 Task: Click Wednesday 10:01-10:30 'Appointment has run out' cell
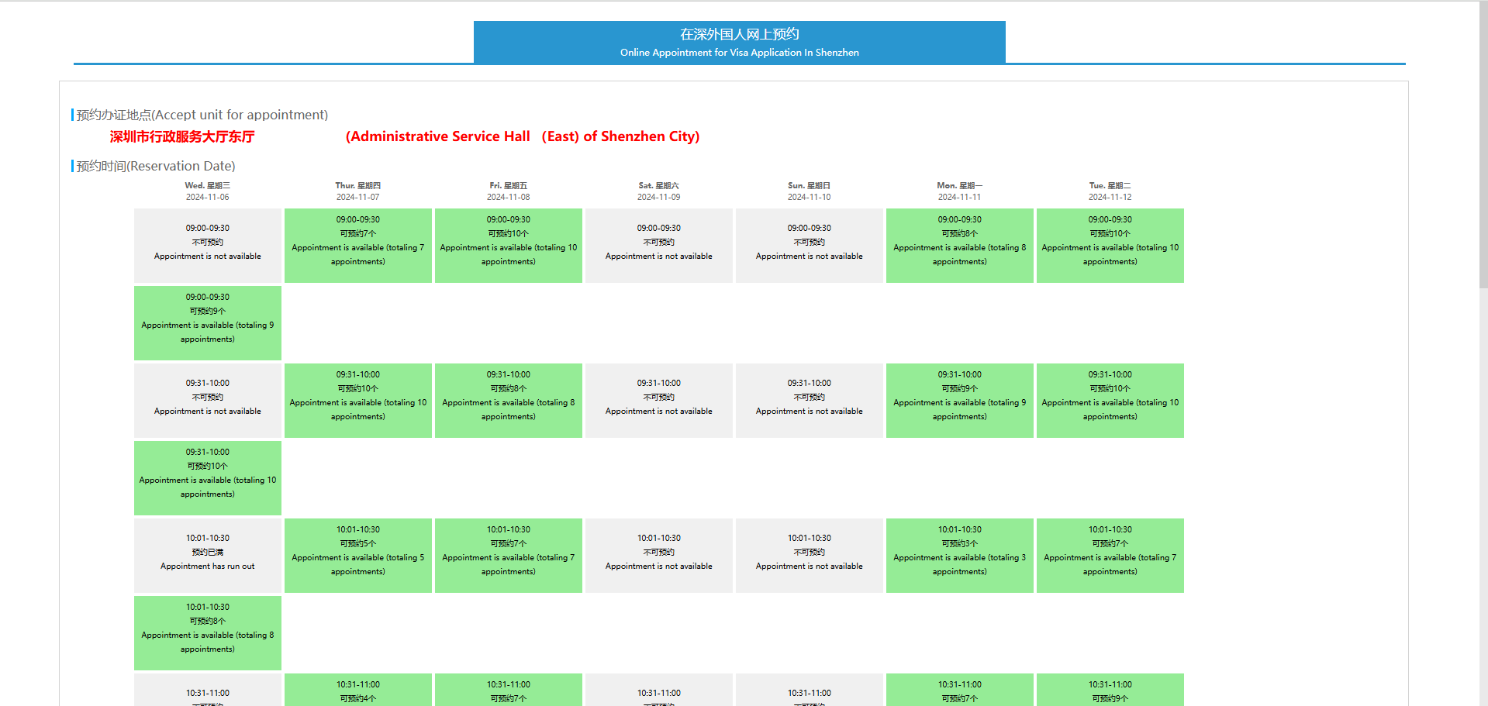207,555
